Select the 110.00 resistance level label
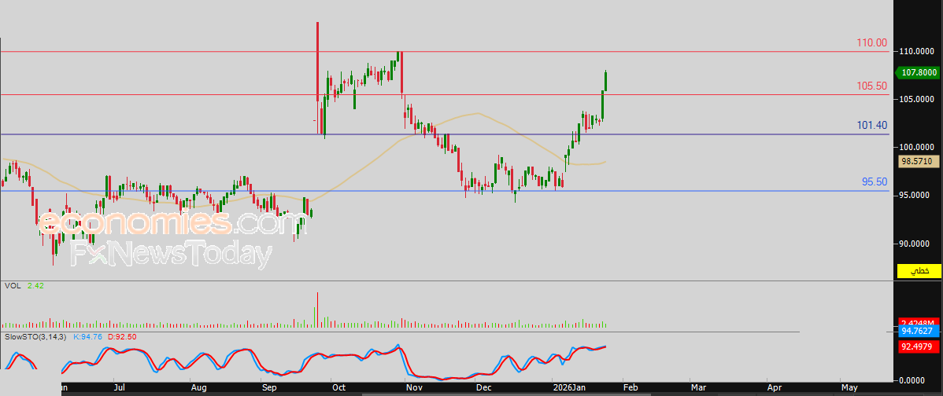This screenshot has width=943, height=396. 872,43
